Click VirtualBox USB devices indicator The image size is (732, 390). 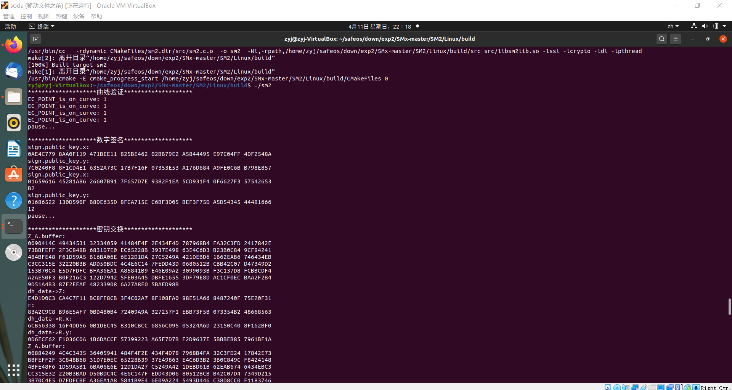point(644,387)
